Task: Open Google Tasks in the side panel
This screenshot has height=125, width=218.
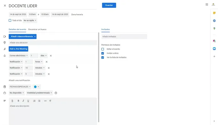Action: point(214,21)
